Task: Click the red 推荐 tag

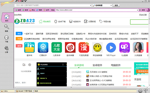Action: (x=19, y=46)
